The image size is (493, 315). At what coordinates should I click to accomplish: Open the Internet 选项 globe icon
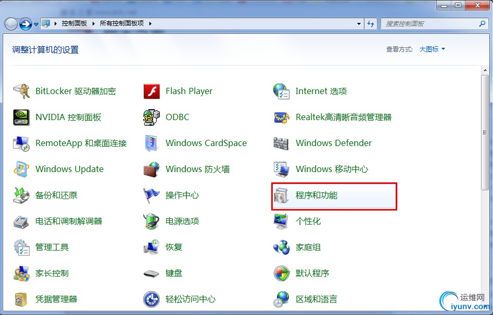[282, 91]
